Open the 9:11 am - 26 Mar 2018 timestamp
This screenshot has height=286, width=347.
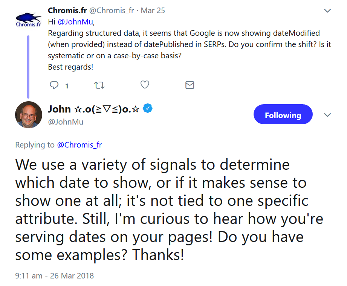[54, 275]
